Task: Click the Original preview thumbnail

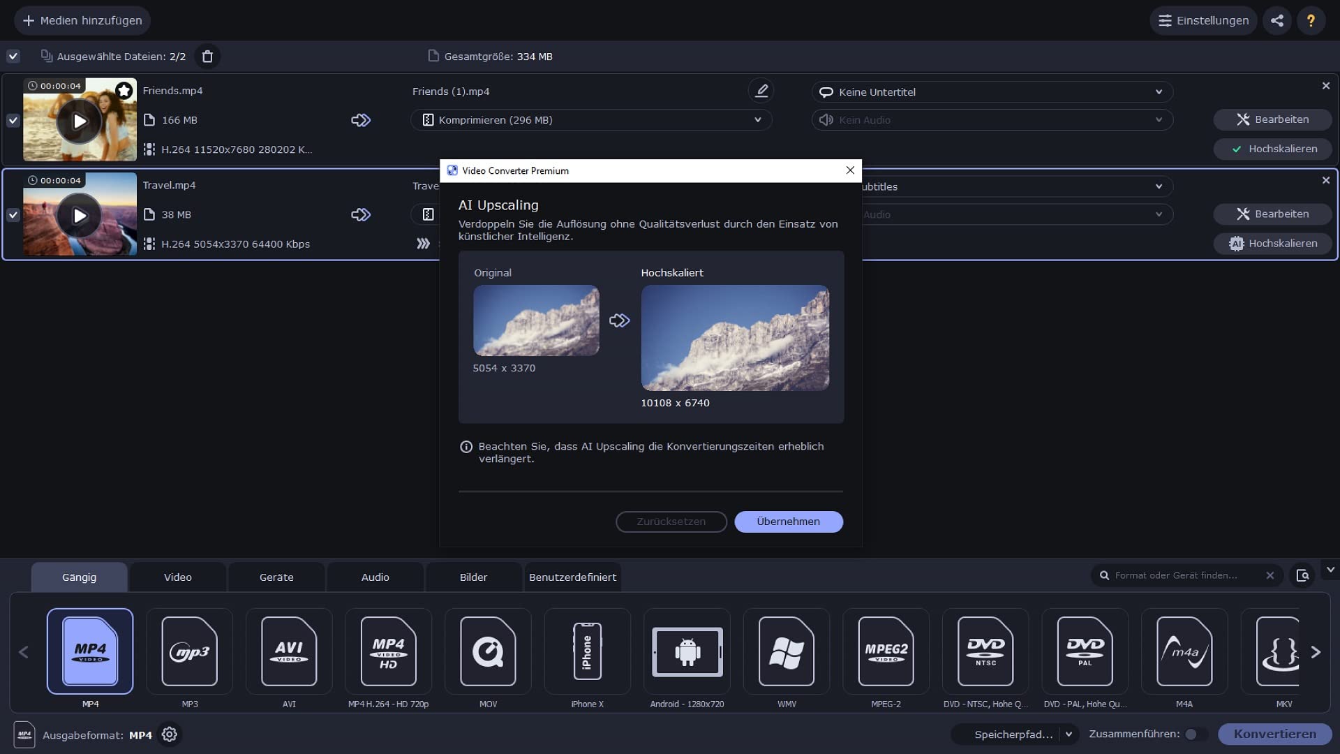Action: tap(536, 320)
